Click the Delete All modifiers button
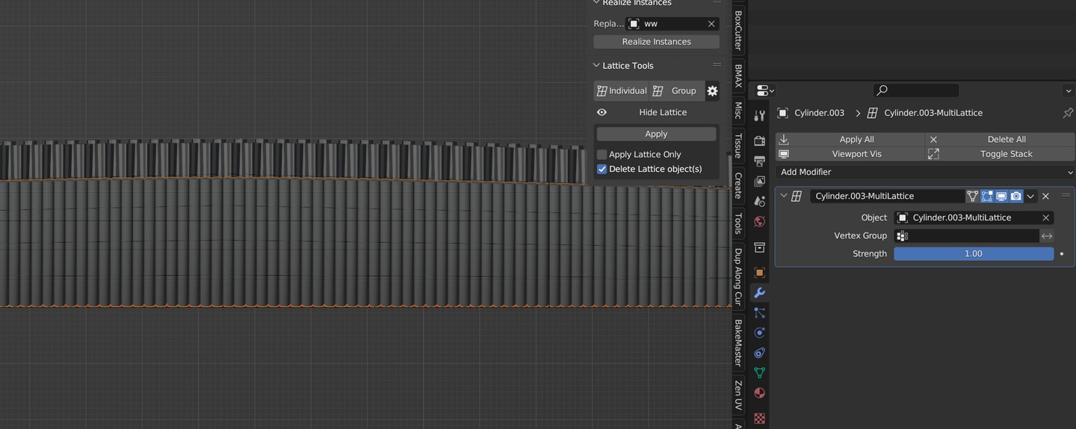 click(x=1000, y=139)
